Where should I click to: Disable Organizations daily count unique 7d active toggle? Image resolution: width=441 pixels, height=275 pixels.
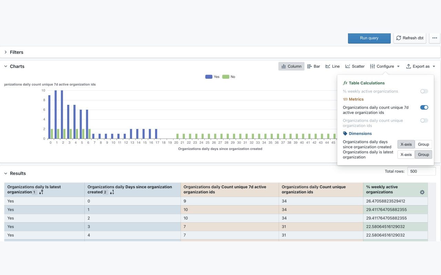(424, 107)
